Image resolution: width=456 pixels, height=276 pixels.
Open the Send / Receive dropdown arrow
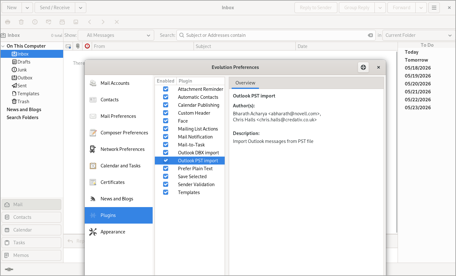pos(81,8)
